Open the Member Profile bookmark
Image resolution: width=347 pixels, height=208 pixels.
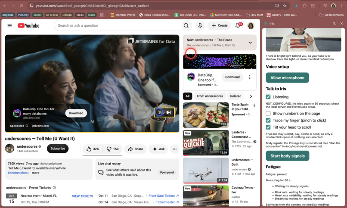click(x=123, y=15)
